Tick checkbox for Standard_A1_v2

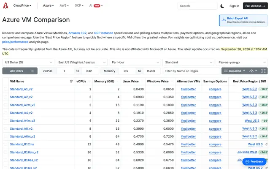5,89
